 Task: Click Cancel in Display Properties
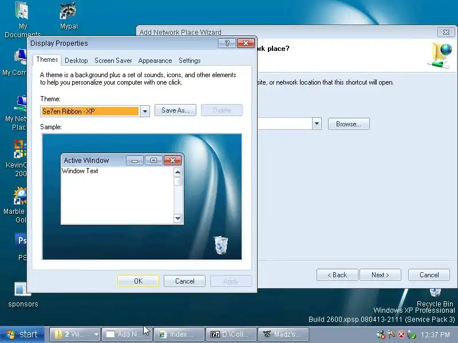(184, 281)
